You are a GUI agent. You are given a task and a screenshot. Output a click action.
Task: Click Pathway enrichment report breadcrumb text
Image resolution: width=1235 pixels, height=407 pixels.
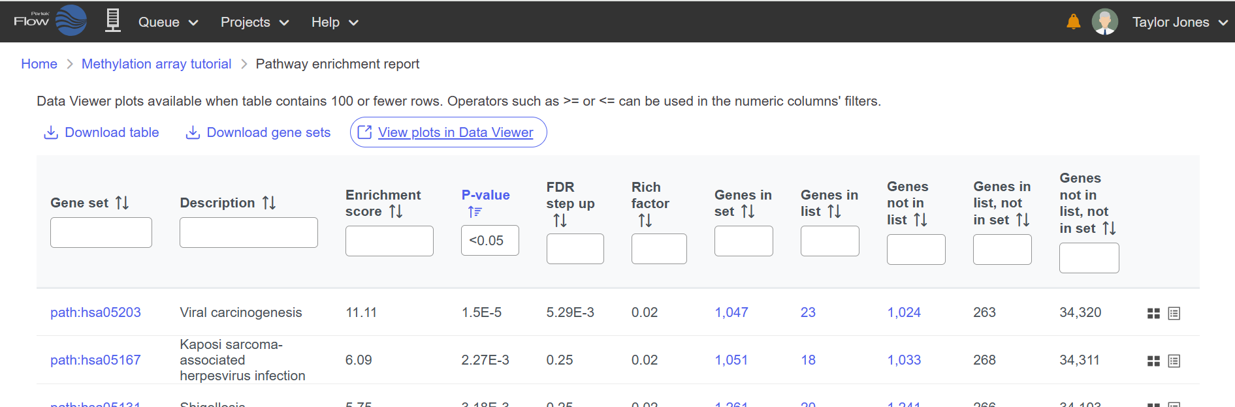coord(338,64)
